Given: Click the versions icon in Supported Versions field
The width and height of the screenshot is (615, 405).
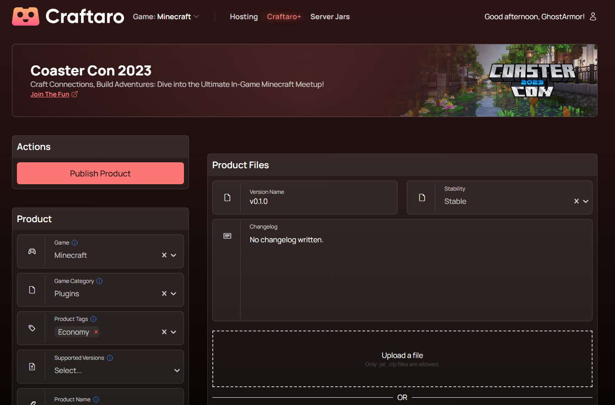Looking at the screenshot, I should [32, 367].
